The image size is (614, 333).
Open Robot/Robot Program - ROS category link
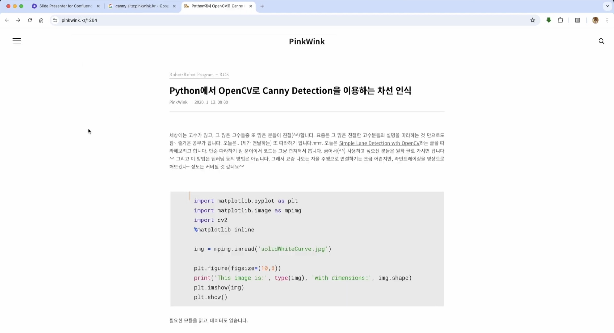(x=199, y=75)
